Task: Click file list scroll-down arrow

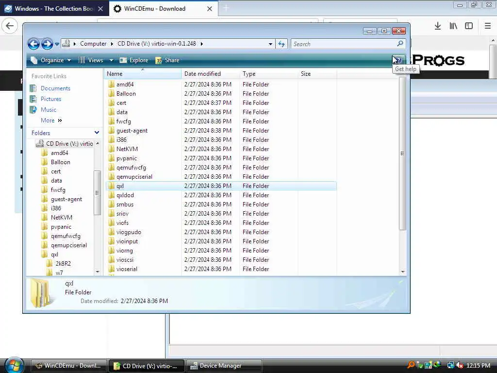Action: pos(403,272)
